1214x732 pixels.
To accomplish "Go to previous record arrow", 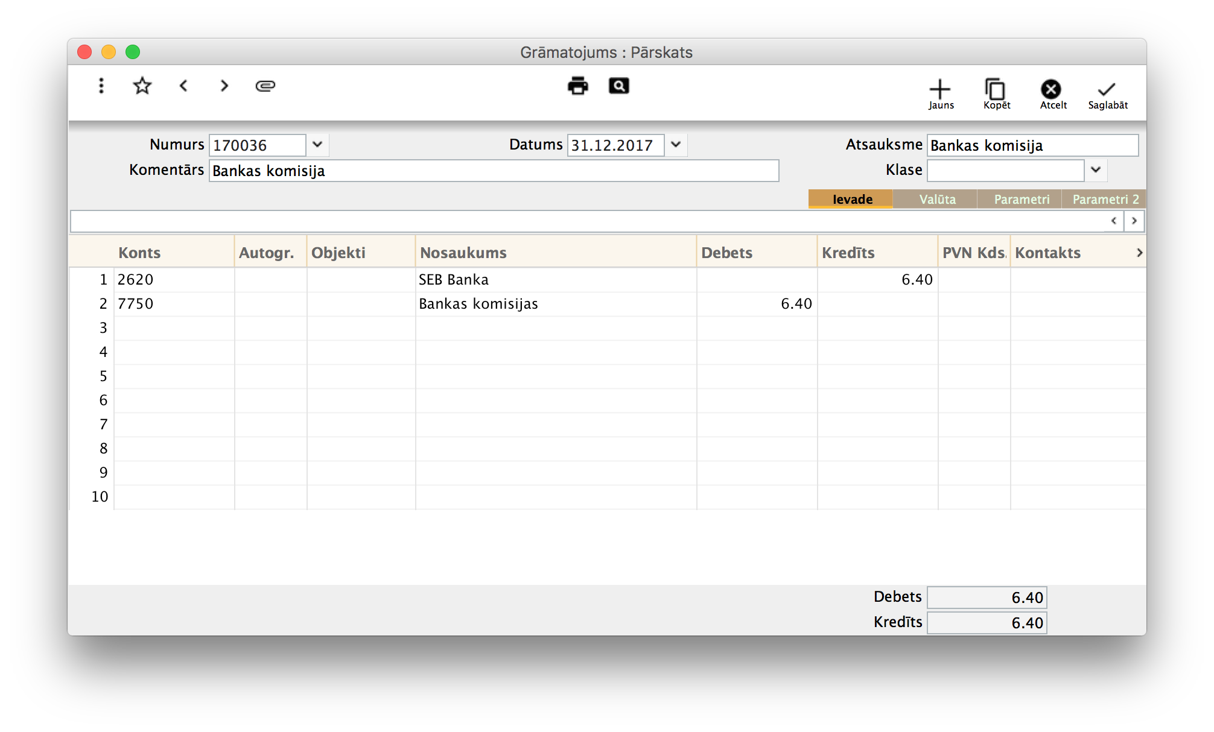I will click(184, 86).
